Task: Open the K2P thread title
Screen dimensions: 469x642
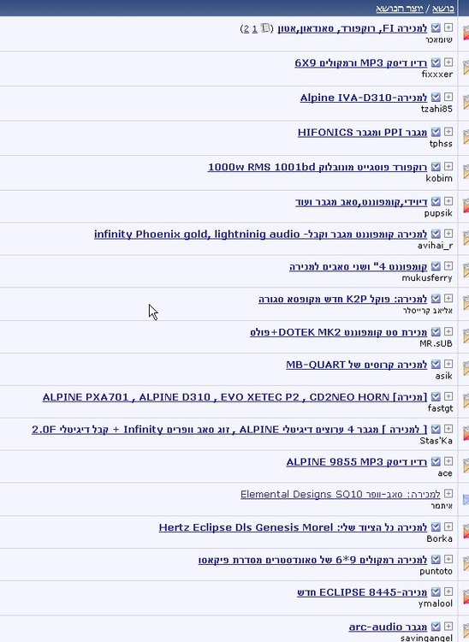Action: click(x=343, y=300)
